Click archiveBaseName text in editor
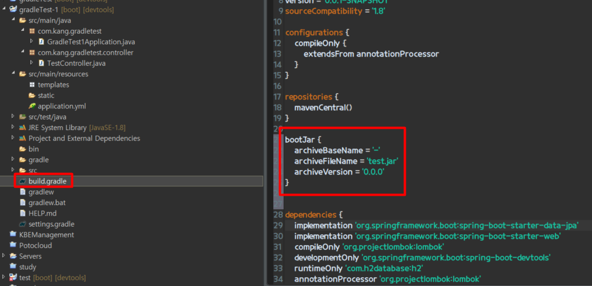The height and width of the screenshot is (286, 592). coord(328,150)
